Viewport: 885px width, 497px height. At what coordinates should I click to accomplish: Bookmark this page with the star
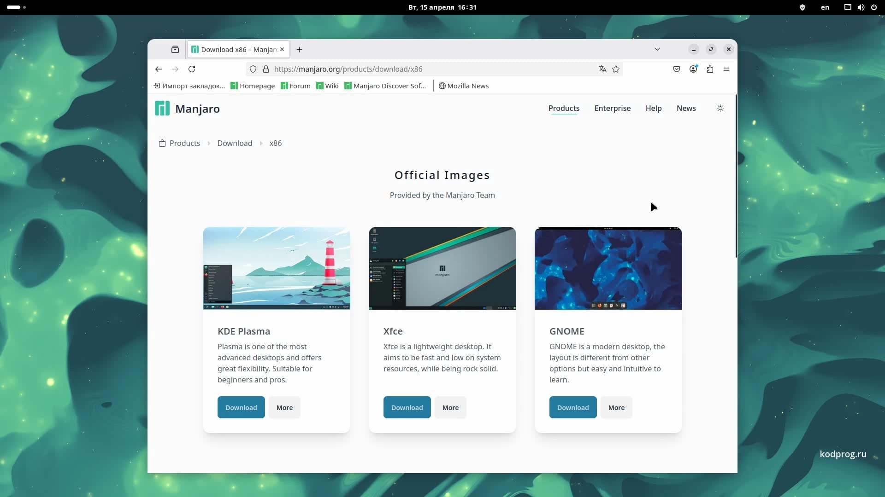(616, 69)
